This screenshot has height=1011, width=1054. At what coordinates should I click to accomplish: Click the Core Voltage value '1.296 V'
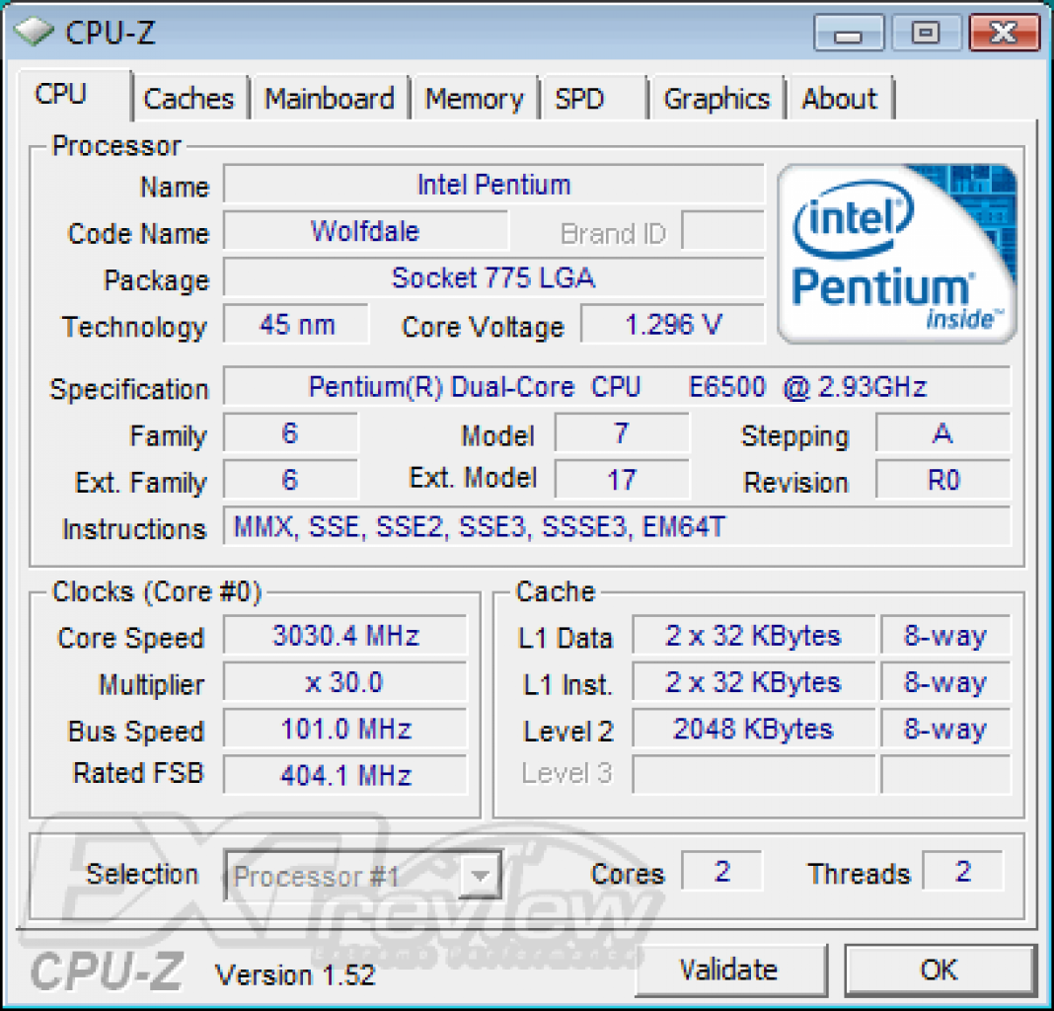(x=673, y=325)
